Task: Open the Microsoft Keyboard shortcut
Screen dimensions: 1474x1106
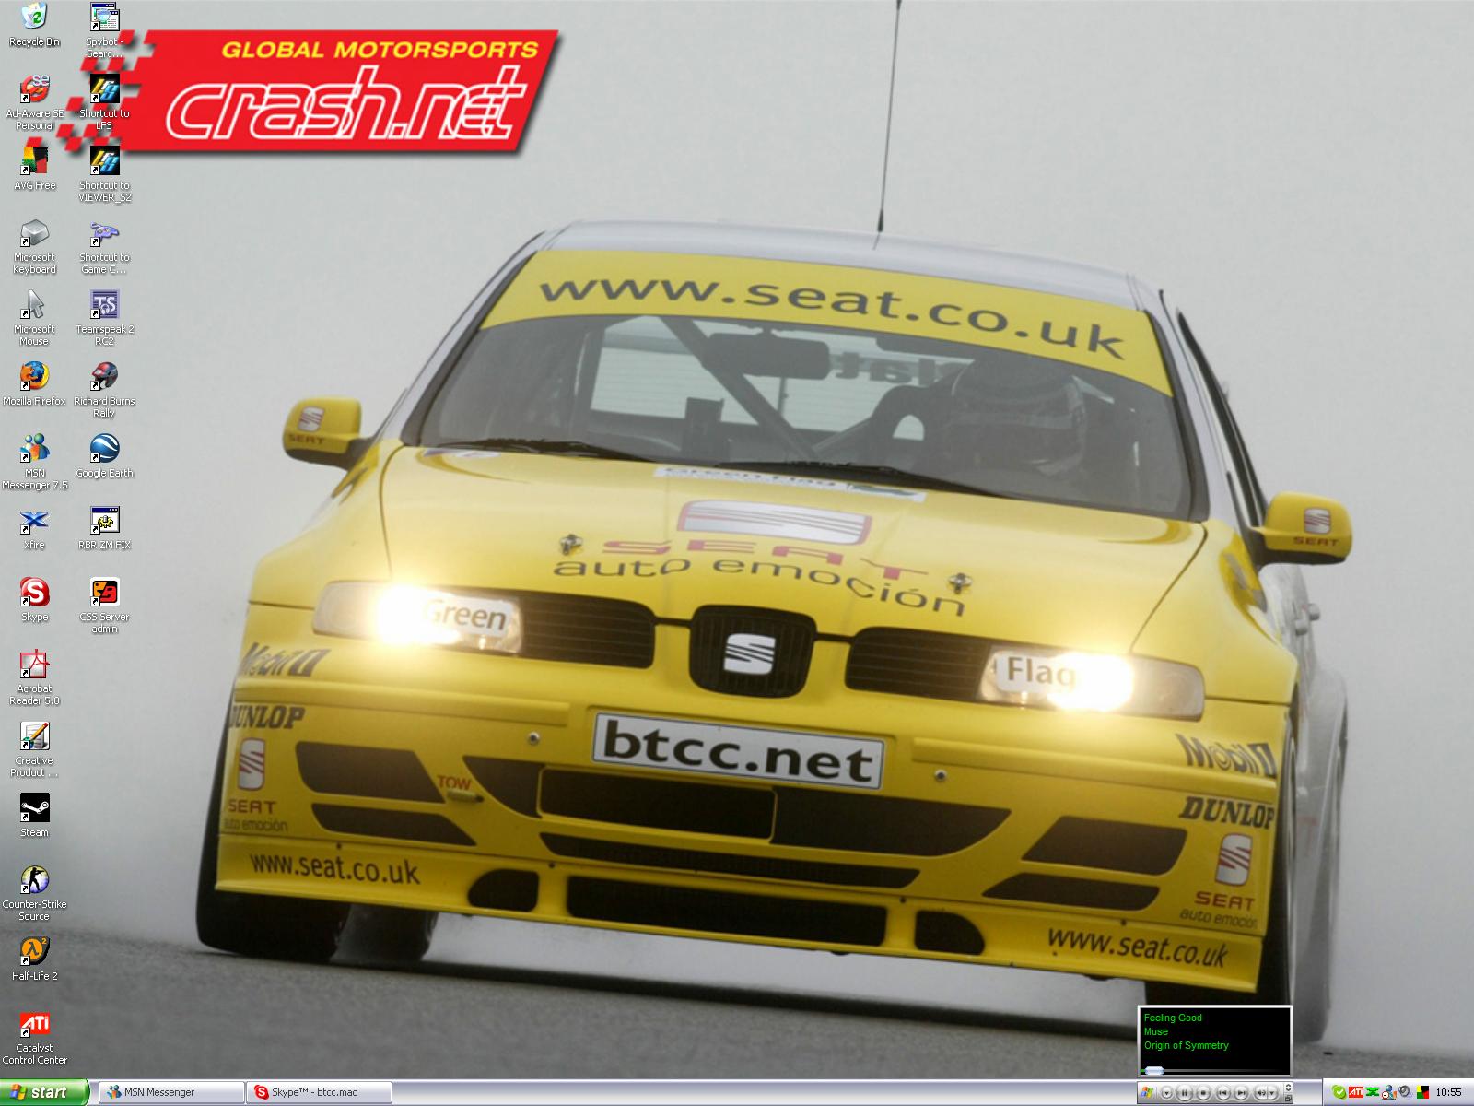Action: pos(34,246)
